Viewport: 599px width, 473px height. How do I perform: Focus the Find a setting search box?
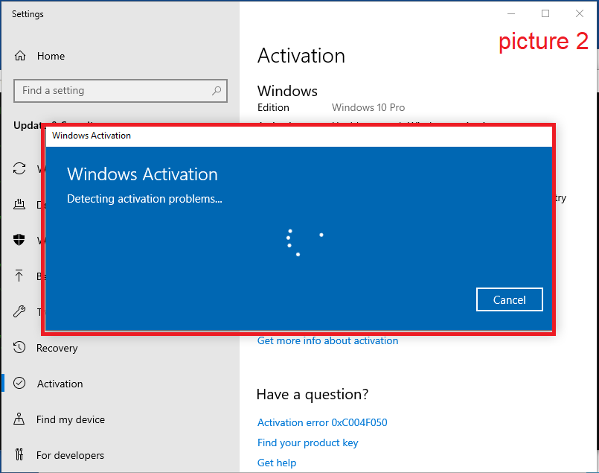pos(121,91)
